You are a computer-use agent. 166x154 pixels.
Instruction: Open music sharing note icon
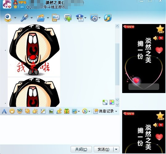click(59, 111)
